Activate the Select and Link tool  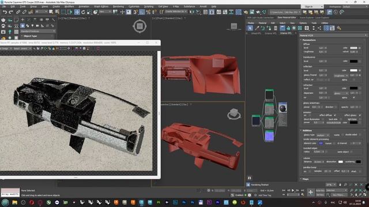tap(18, 12)
